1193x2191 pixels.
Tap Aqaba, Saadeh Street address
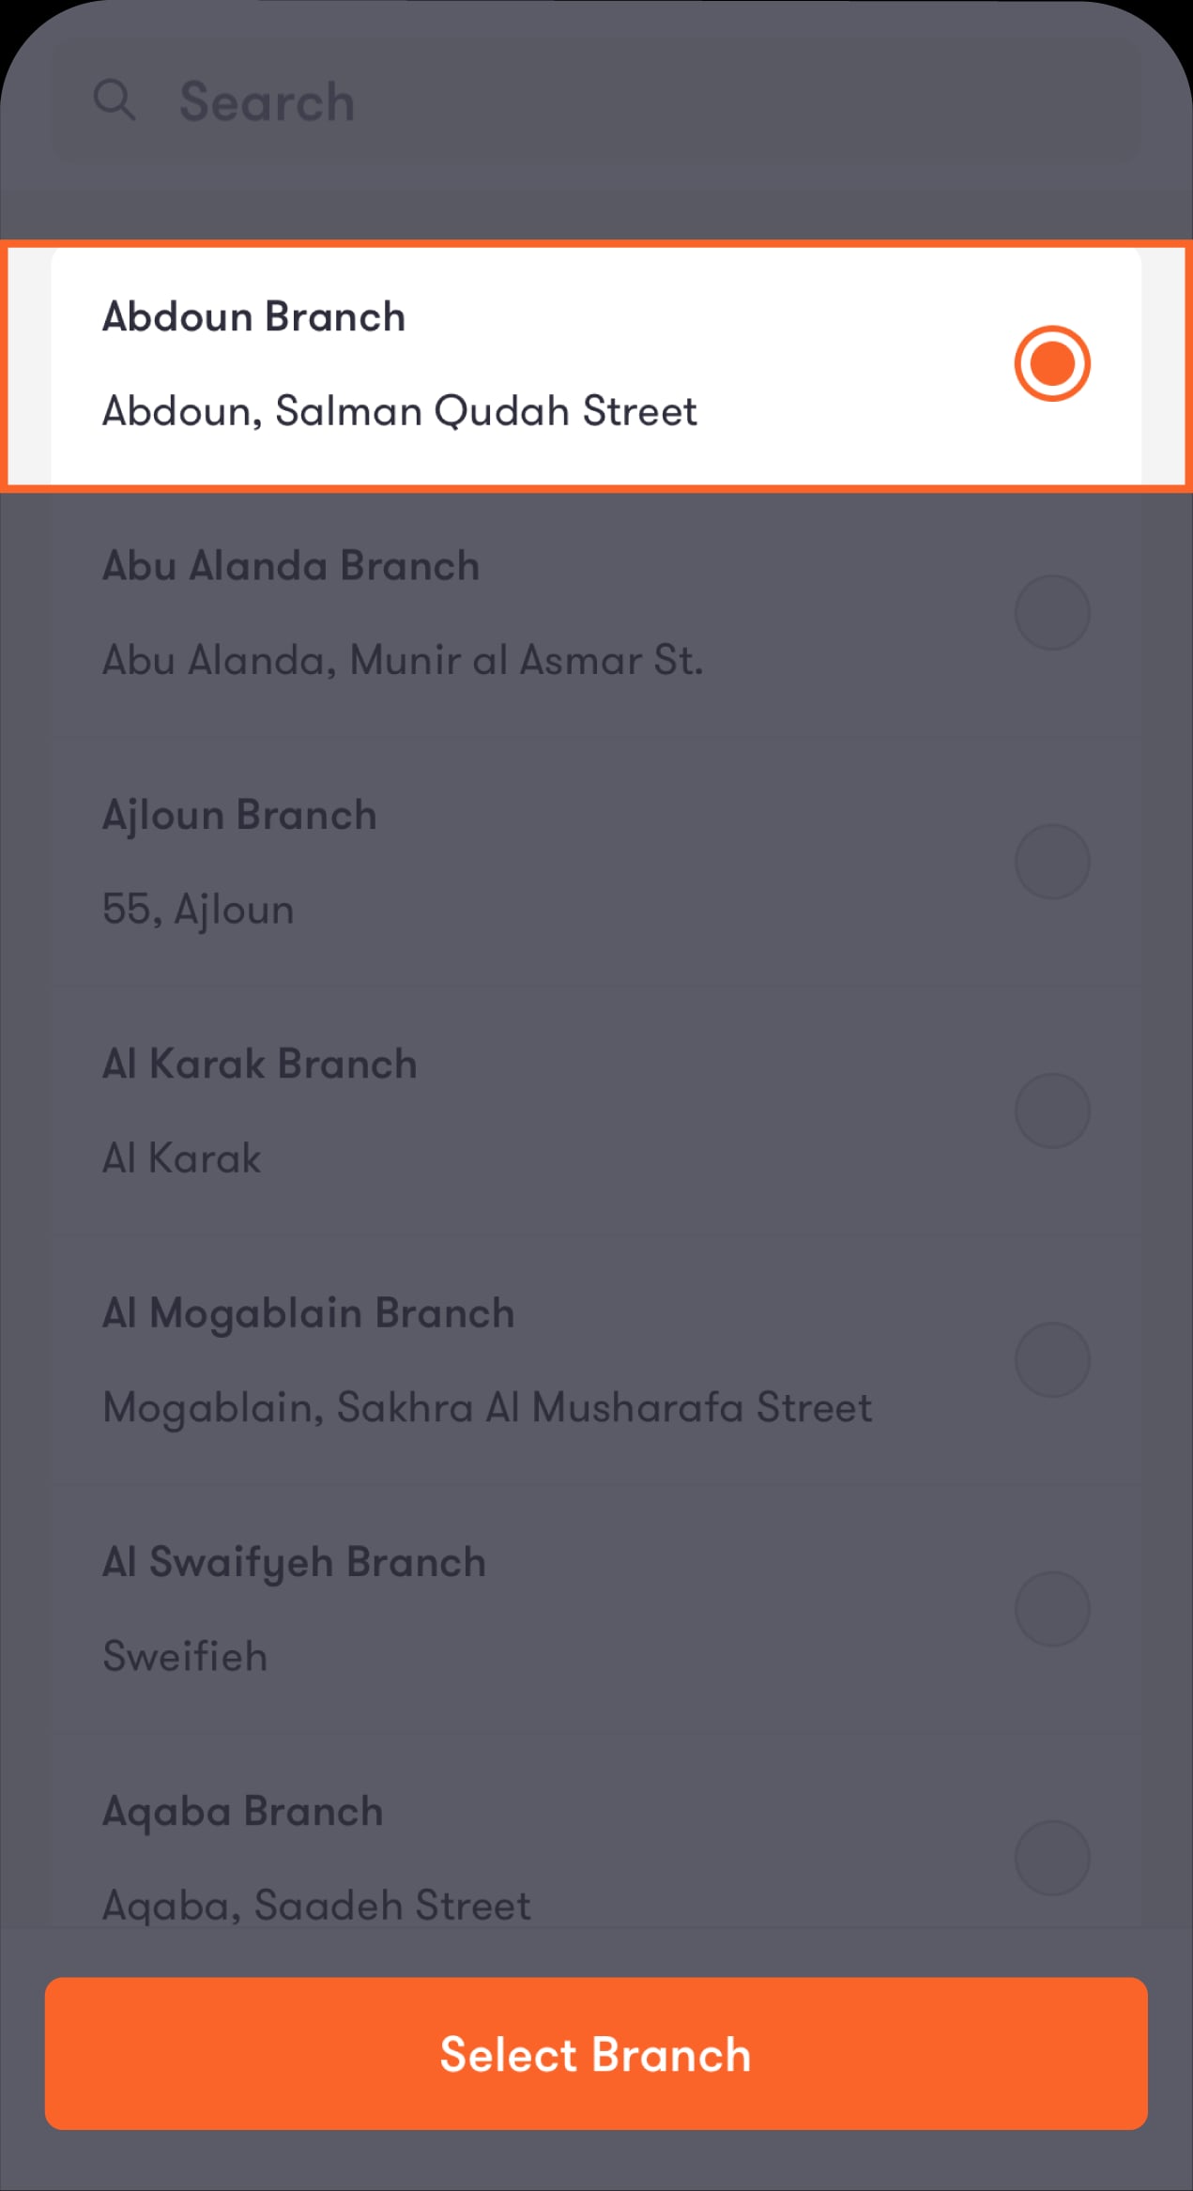coord(316,1906)
